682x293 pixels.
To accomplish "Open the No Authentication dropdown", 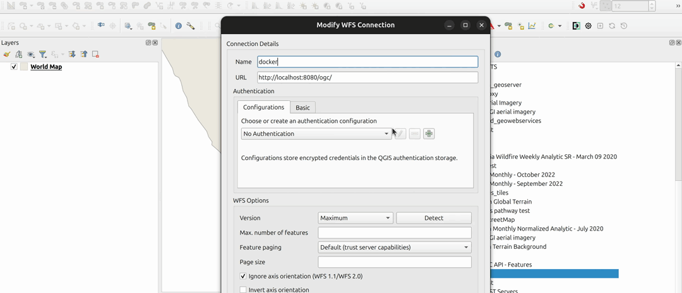I will [316, 134].
